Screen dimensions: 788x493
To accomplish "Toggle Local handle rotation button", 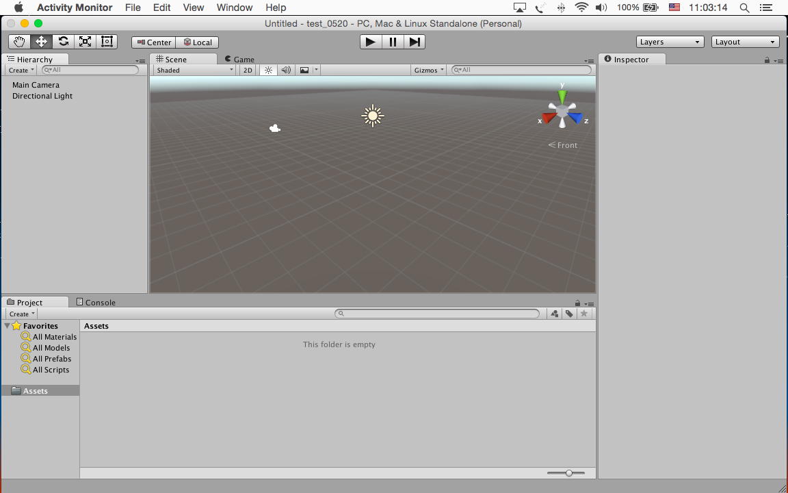I will coord(198,42).
